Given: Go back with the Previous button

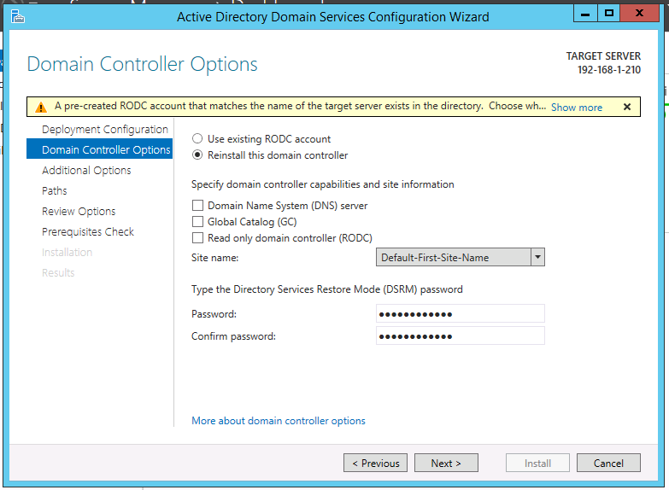Looking at the screenshot, I should pos(375,463).
